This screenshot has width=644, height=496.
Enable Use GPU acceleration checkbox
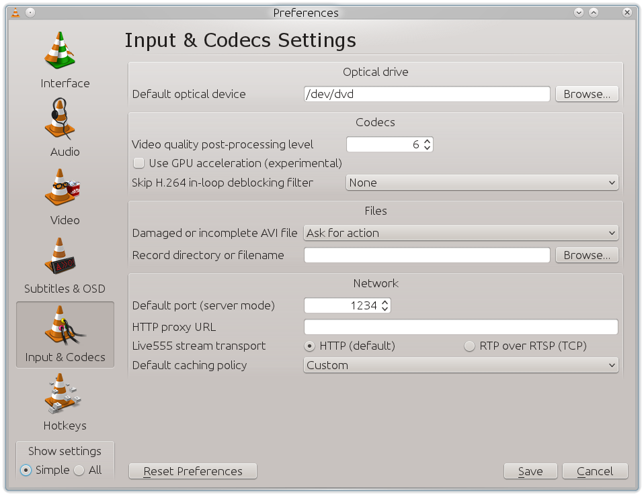139,163
